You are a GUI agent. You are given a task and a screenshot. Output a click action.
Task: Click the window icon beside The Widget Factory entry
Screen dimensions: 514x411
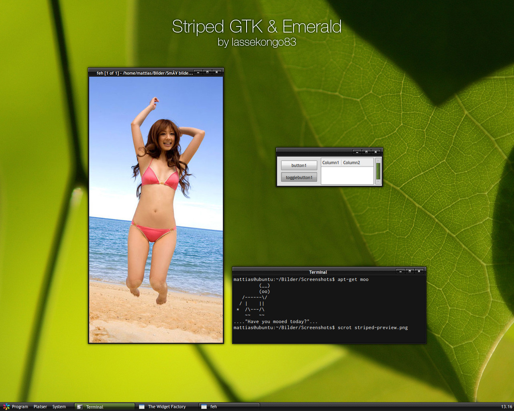point(142,407)
